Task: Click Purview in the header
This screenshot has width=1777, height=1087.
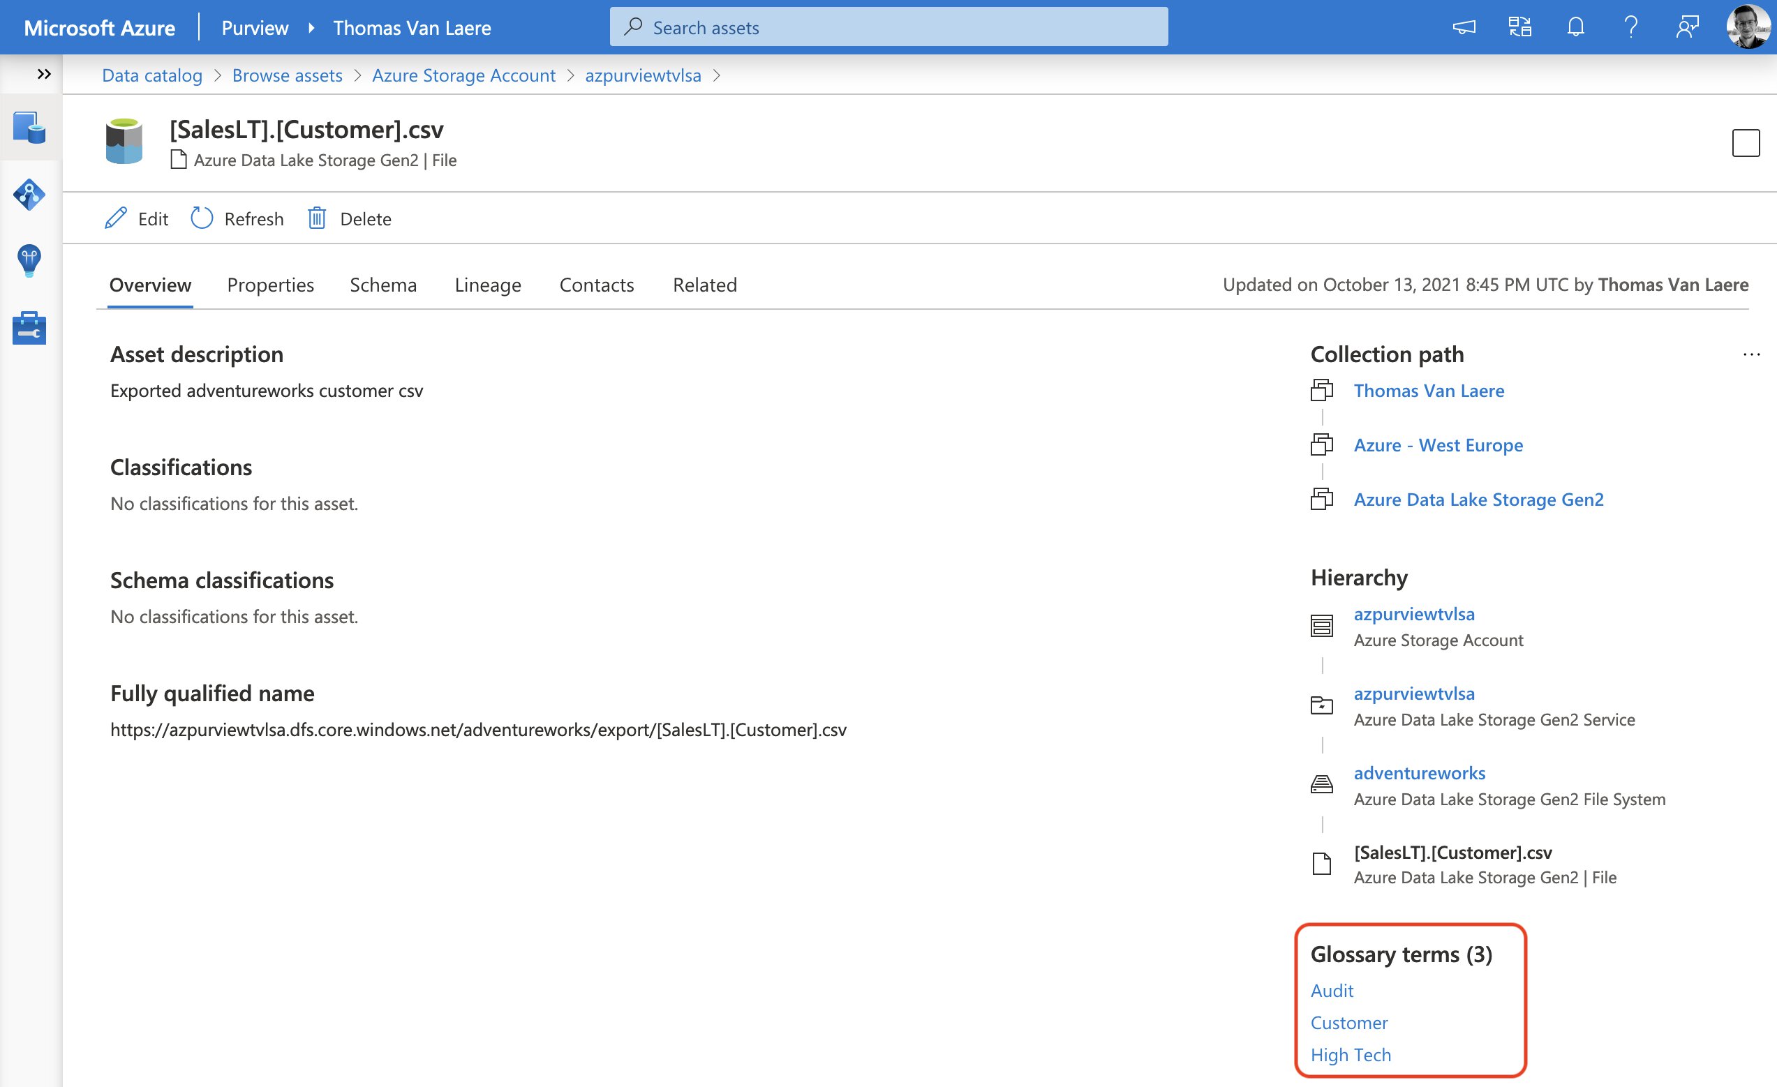Action: click(x=255, y=27)
